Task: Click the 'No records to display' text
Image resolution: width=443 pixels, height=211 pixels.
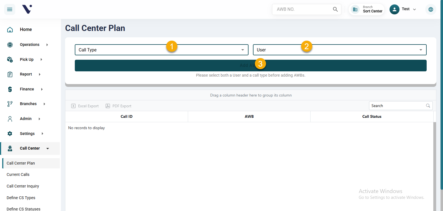Action: tap(86, 128)
